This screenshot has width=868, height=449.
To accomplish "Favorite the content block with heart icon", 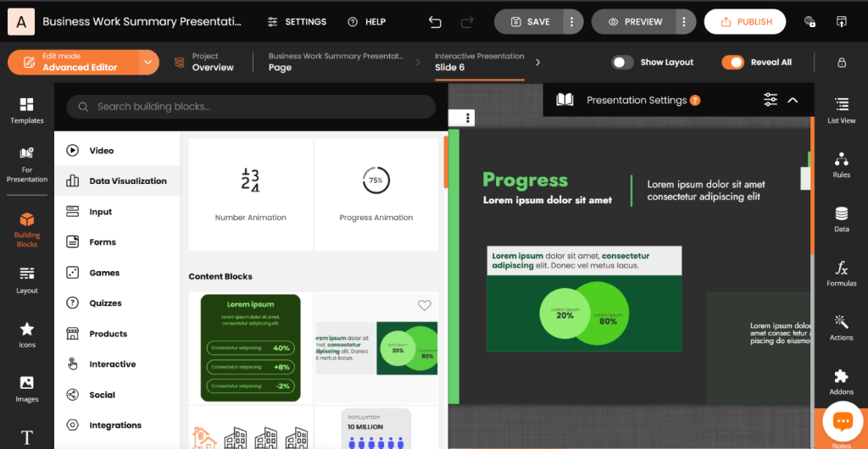I will click(424, 305).
